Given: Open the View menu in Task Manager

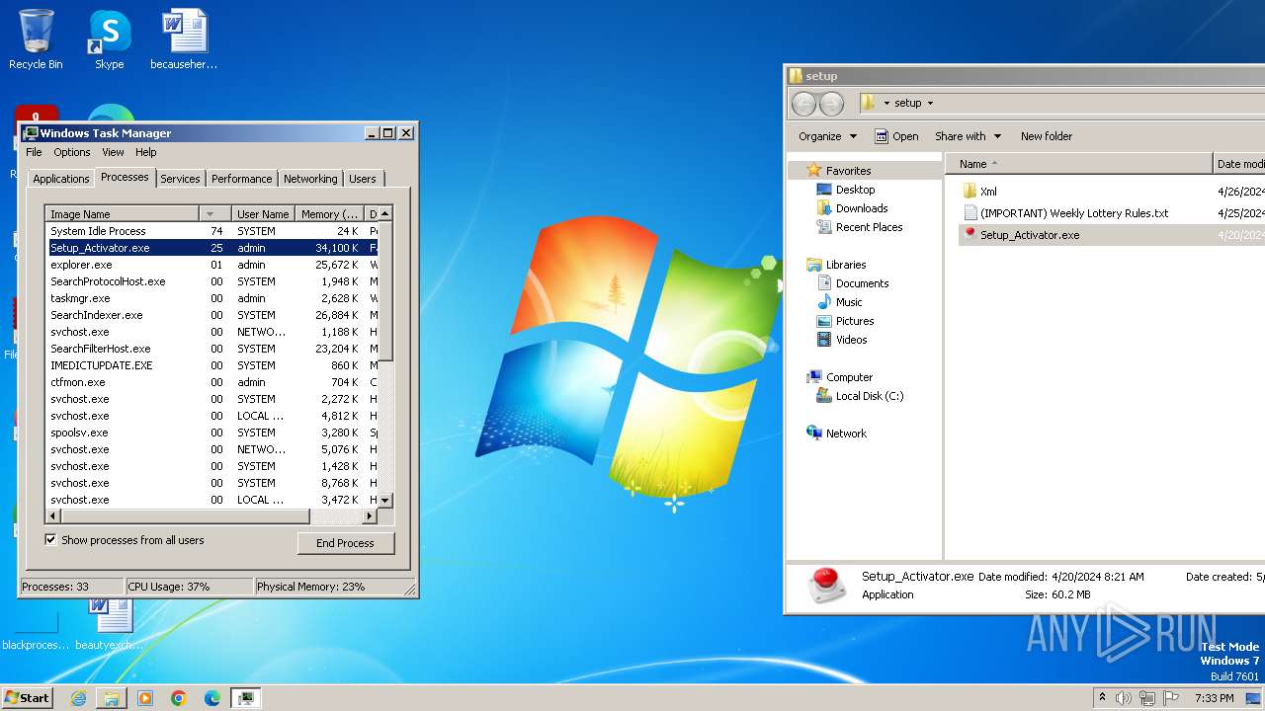Looking at the screenshot, I should (113, 152).
